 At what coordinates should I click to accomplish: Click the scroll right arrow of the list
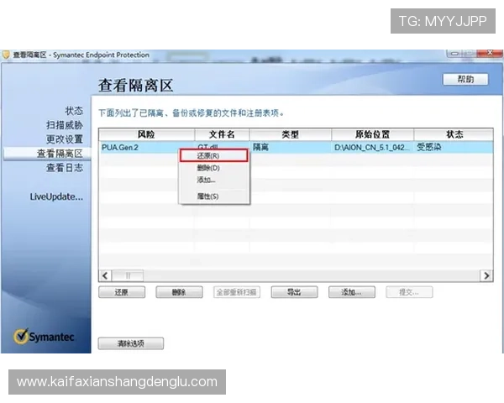point(486,275)
